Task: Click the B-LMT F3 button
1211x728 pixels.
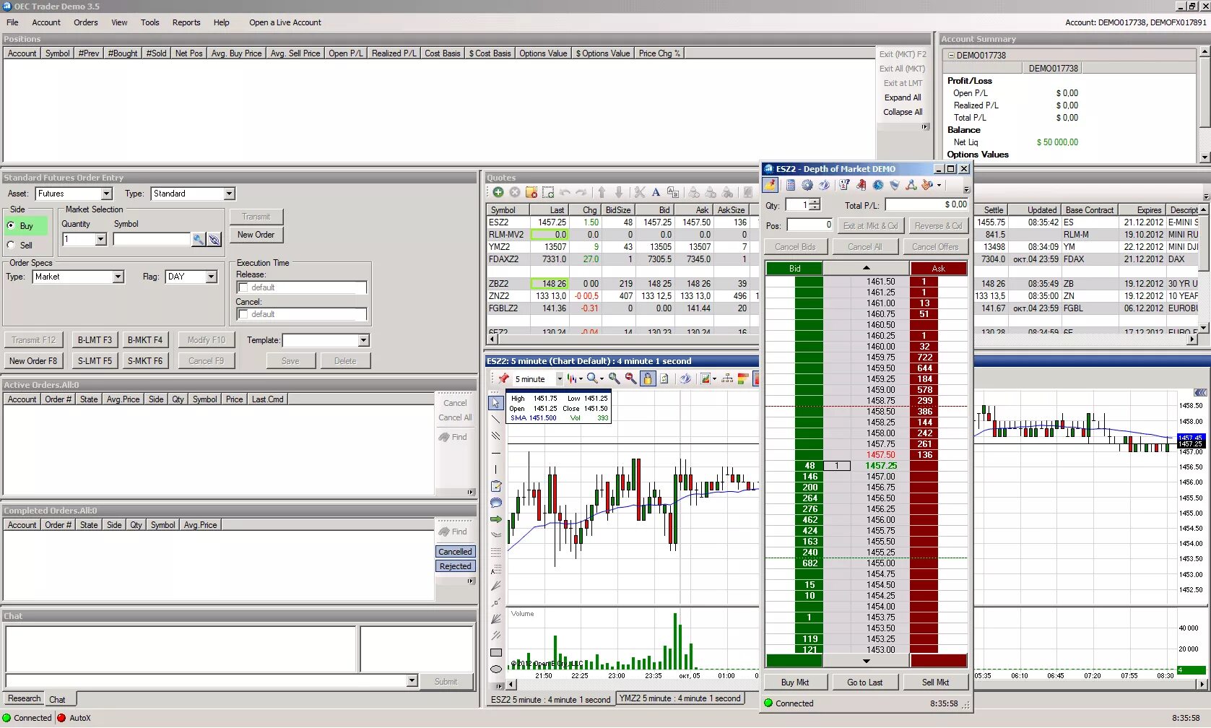Action: click(95, 340)
